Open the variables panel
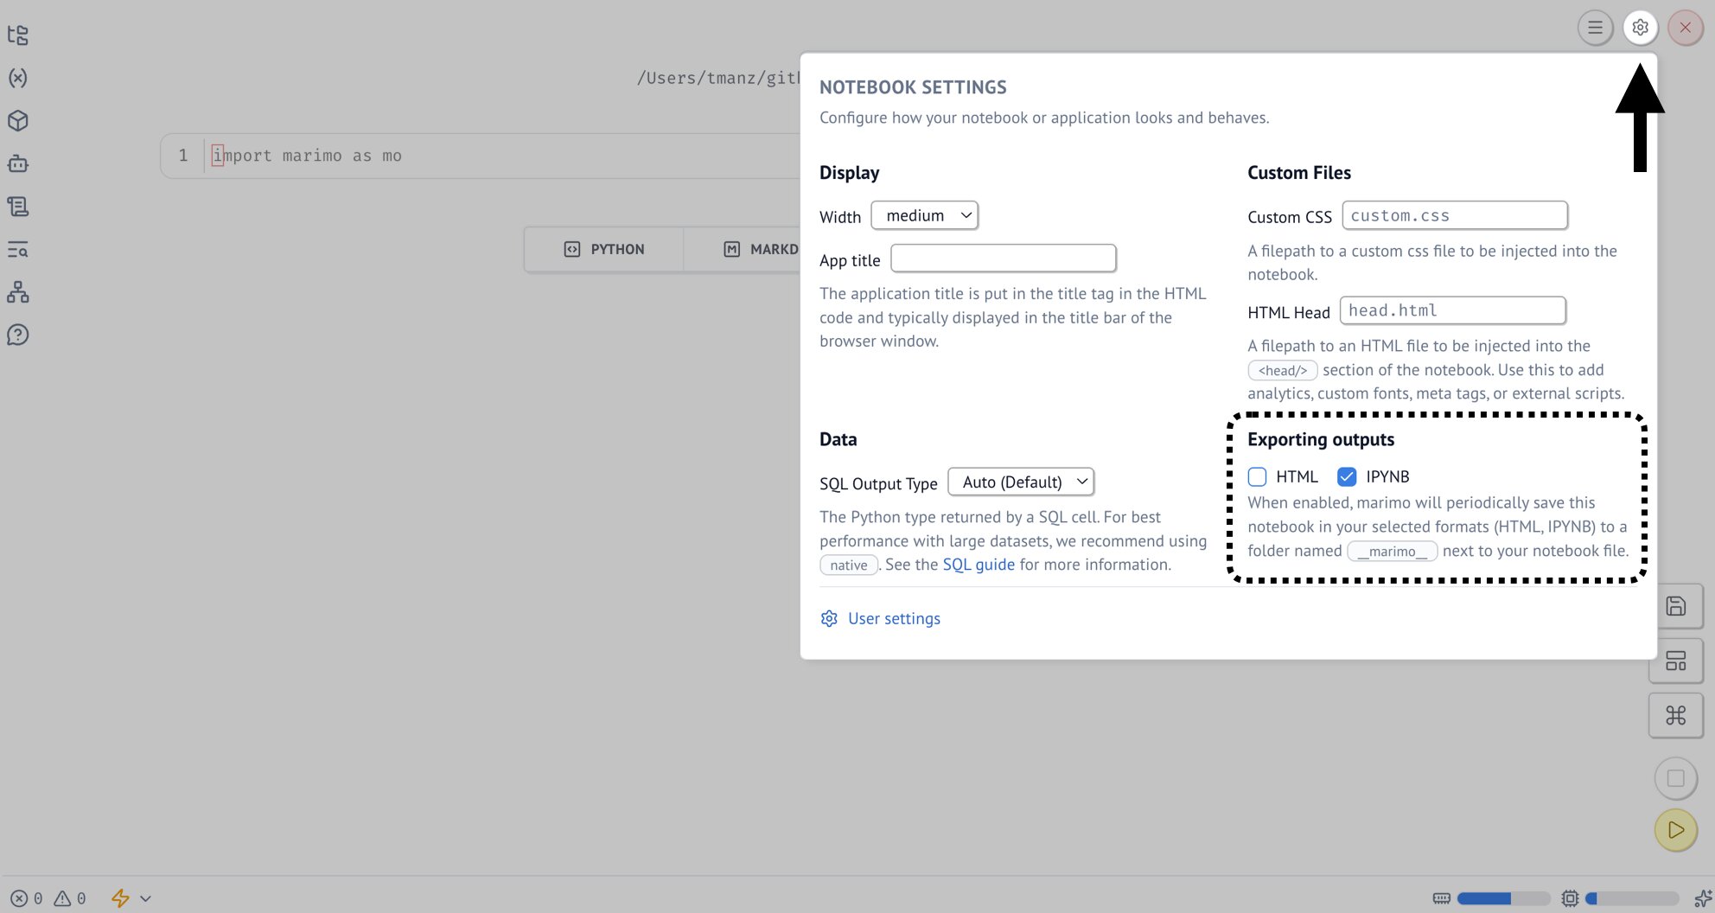This screenshot has height=913, width=1715. (17, 78)
